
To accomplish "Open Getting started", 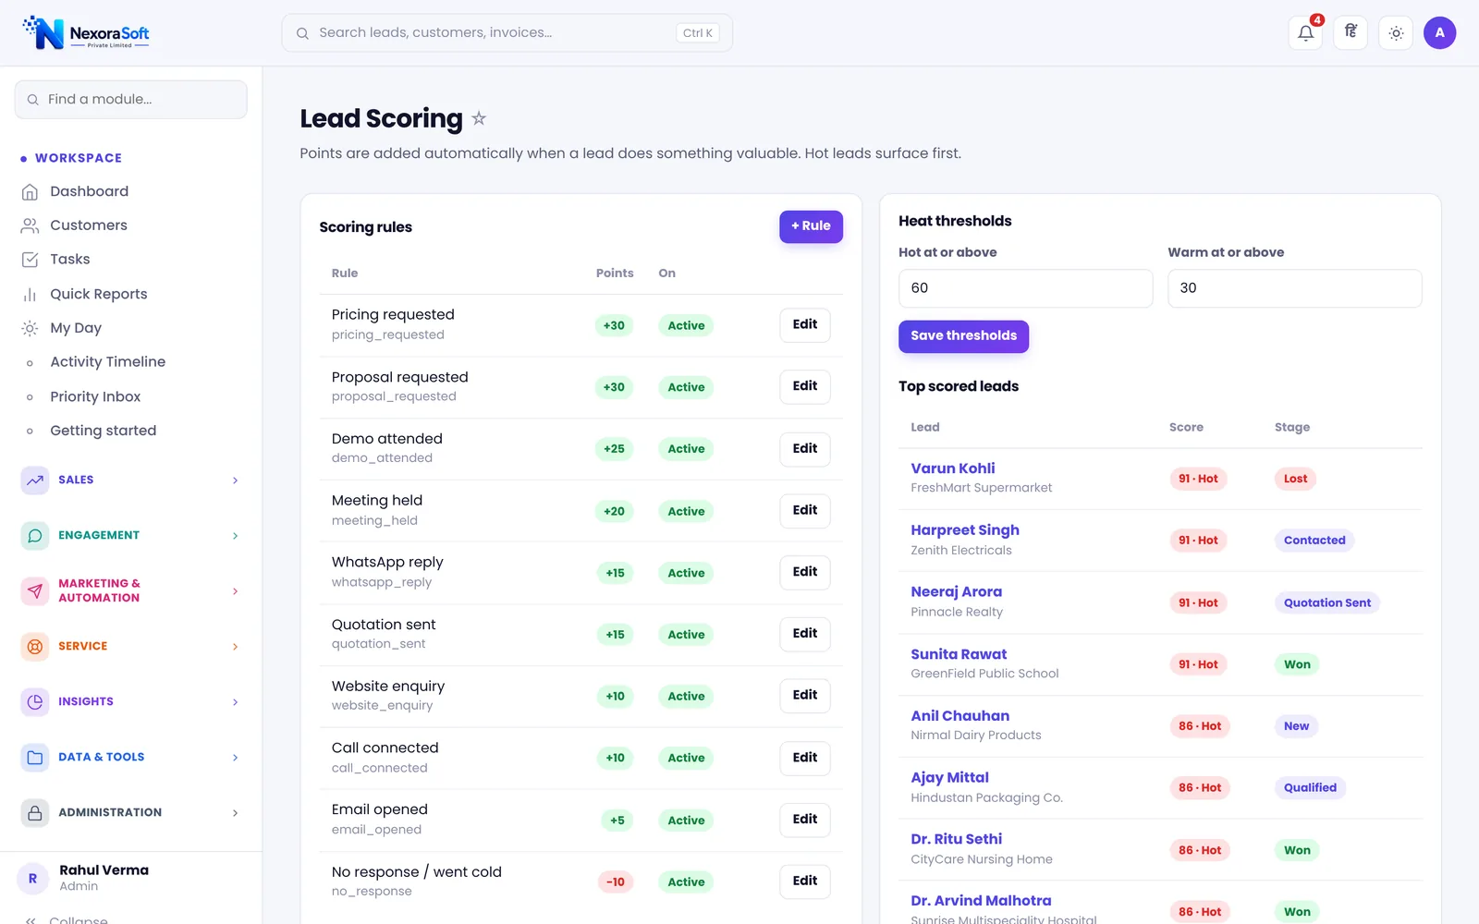I will click(x=130, y=431).
